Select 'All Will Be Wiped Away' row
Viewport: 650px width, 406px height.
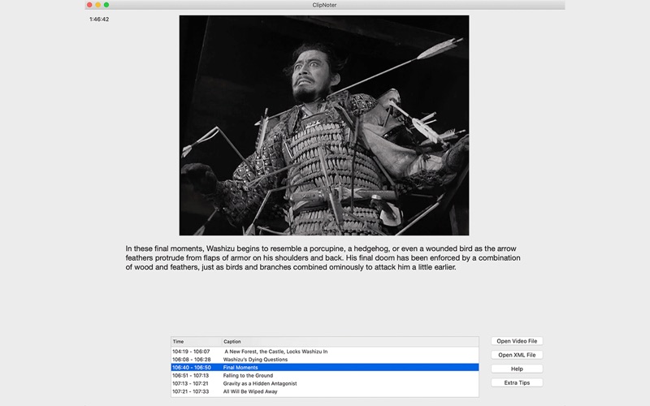coord(324,391)
